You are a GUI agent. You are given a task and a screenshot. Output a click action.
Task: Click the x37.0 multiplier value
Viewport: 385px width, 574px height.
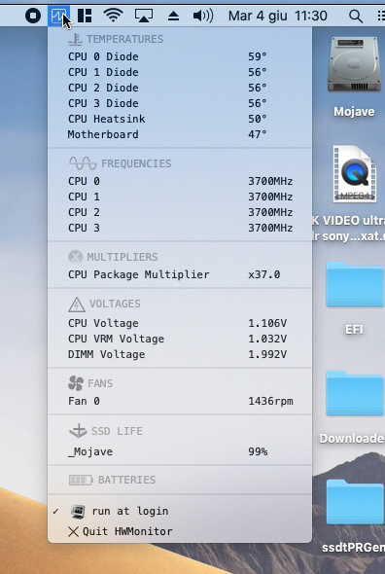(264, 274)
